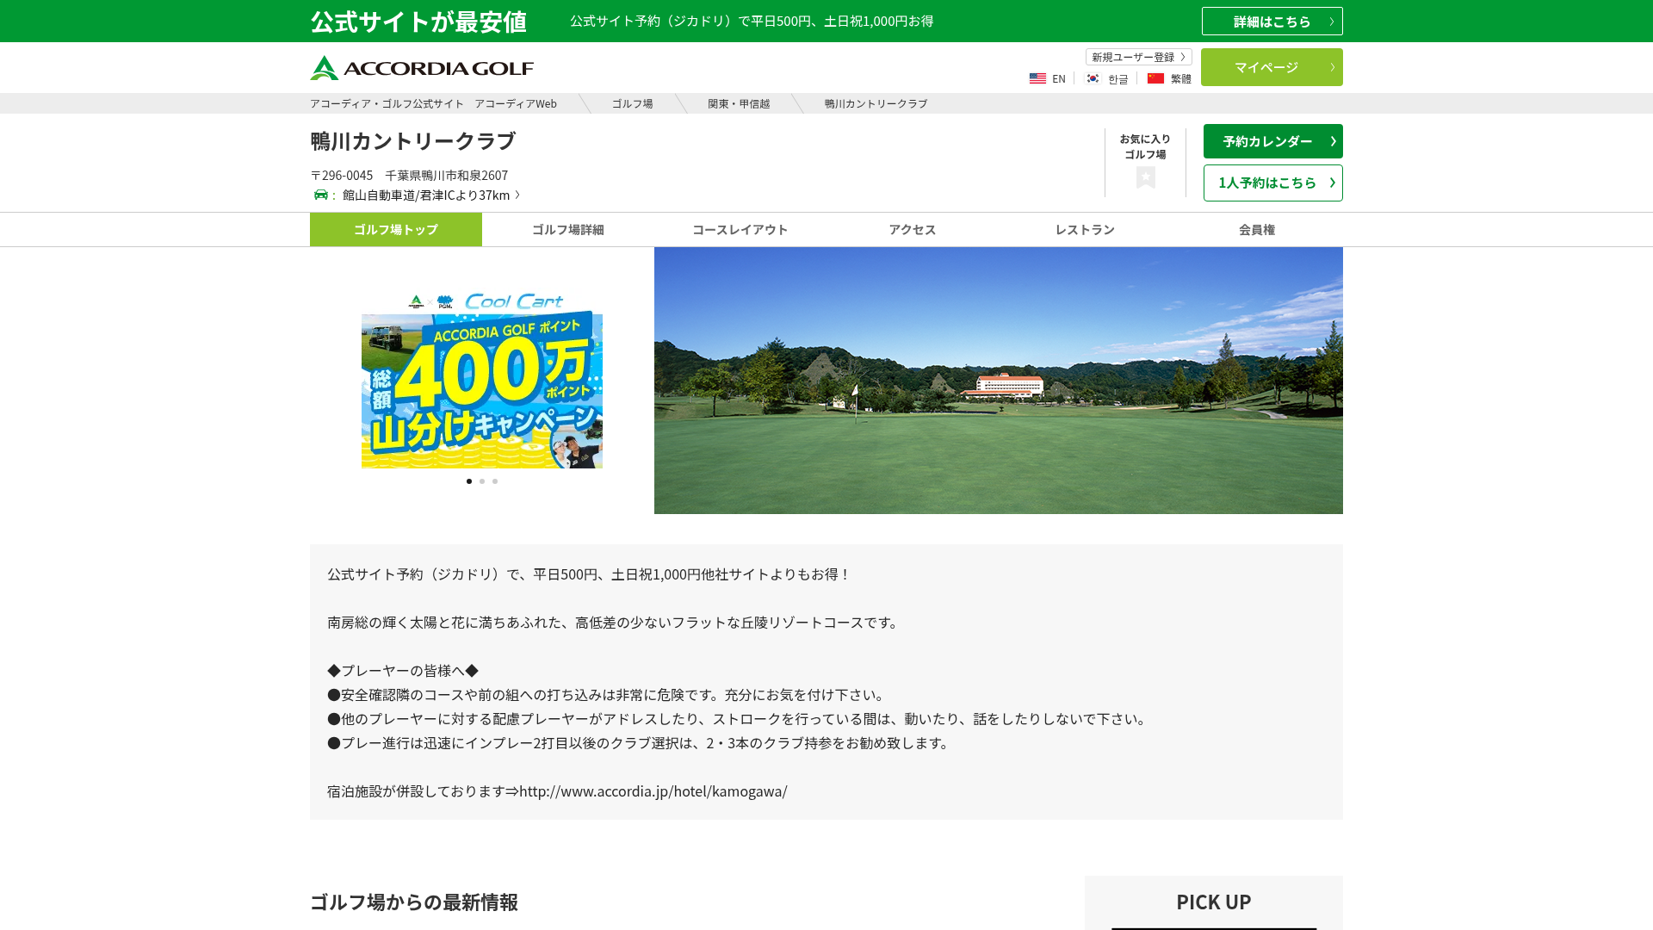Image resolution: width=1653 pixels, height=930 pixels.
Task: Switch to ゴルフ場トップ tab
Action: coord(396,230)
